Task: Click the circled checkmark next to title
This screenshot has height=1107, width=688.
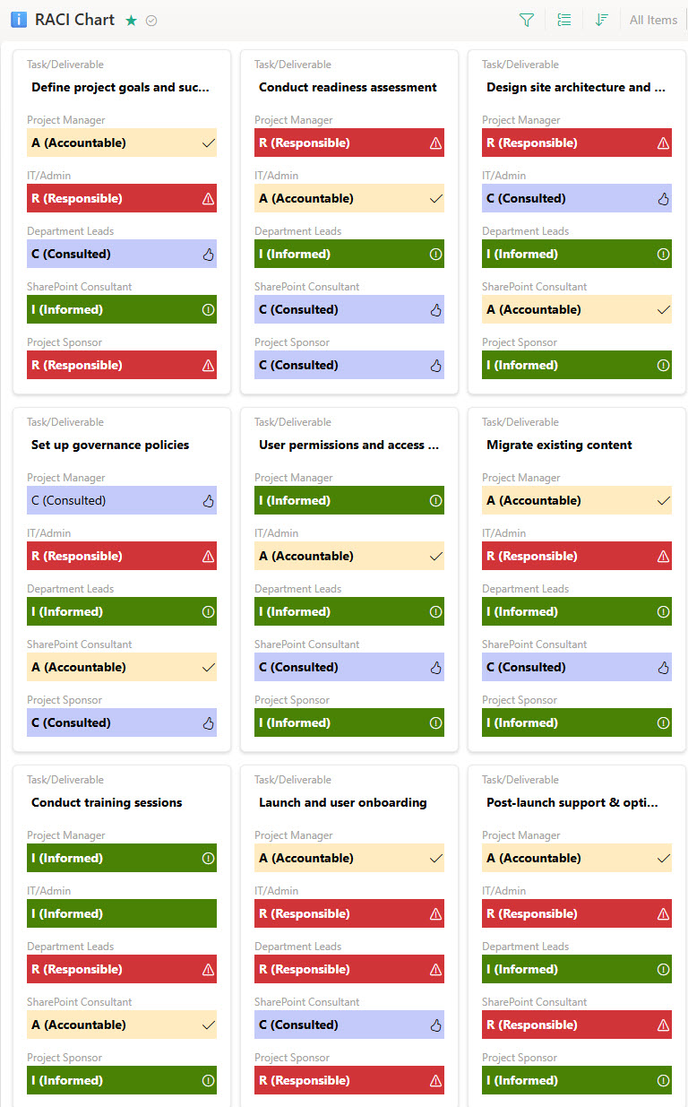Action: (151, 21)
